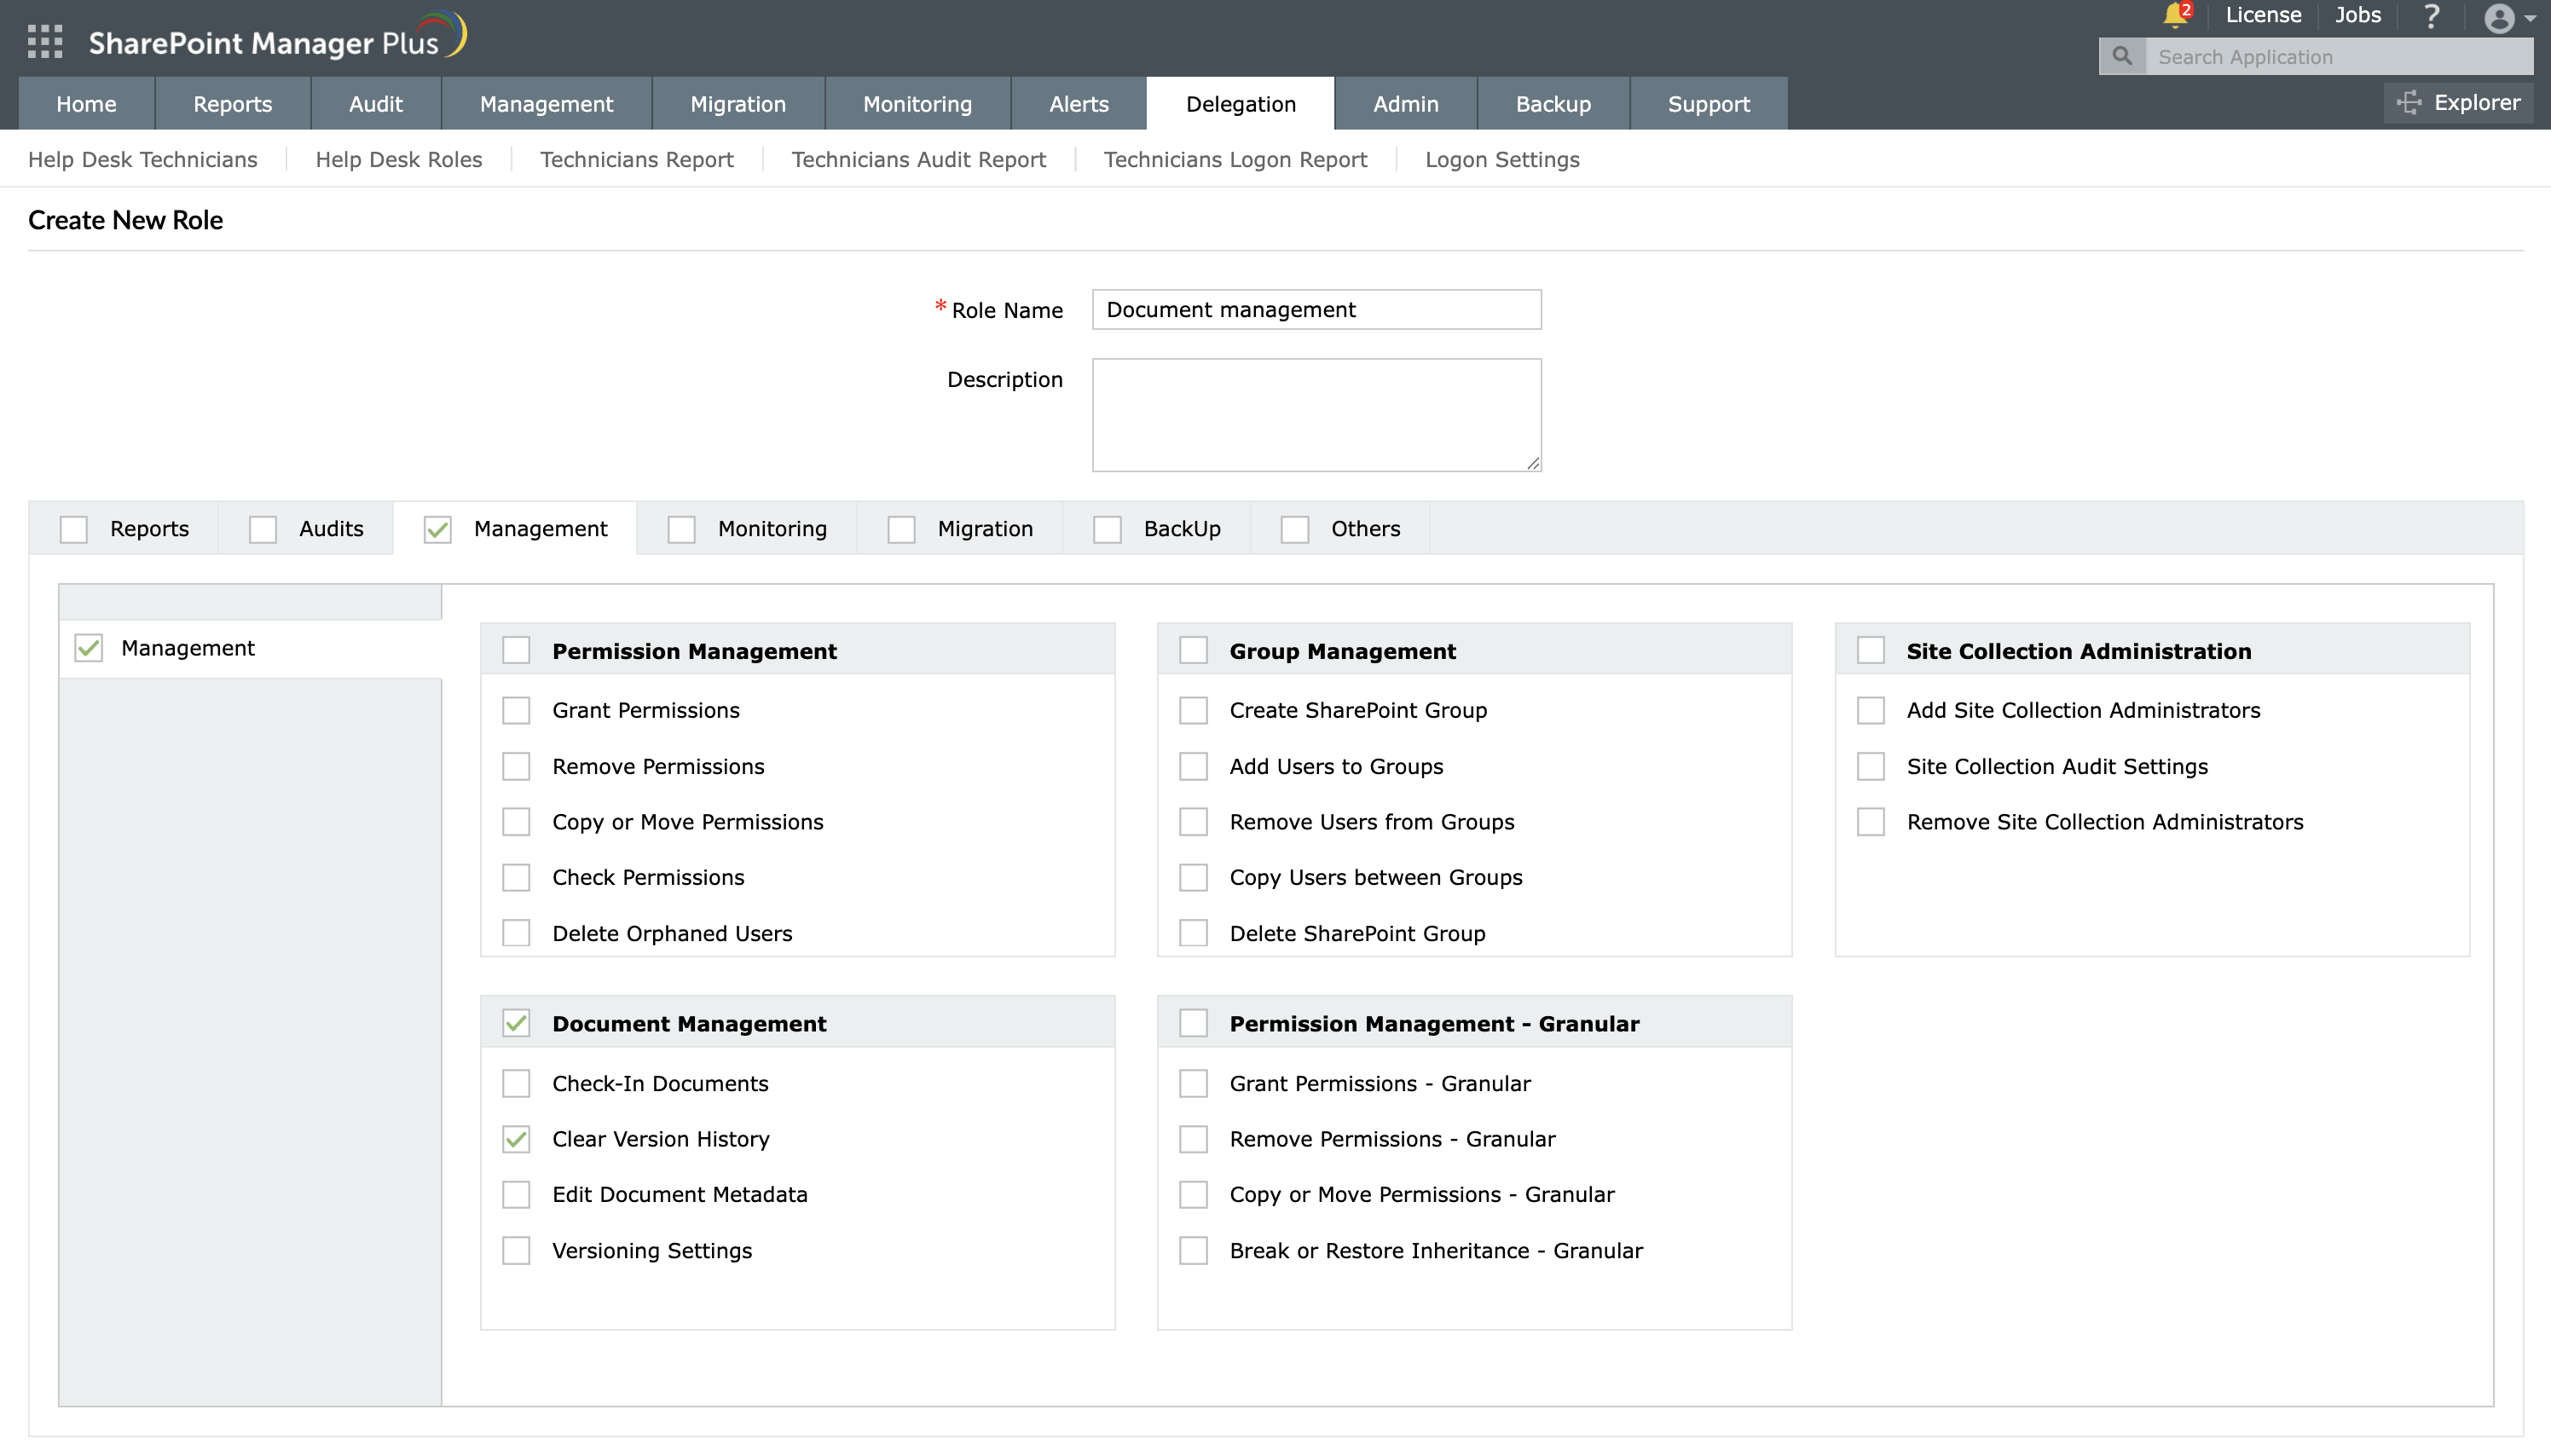Click the Description text area
This screenshot has height=1456, width=2551.
tap(1316, 415)
